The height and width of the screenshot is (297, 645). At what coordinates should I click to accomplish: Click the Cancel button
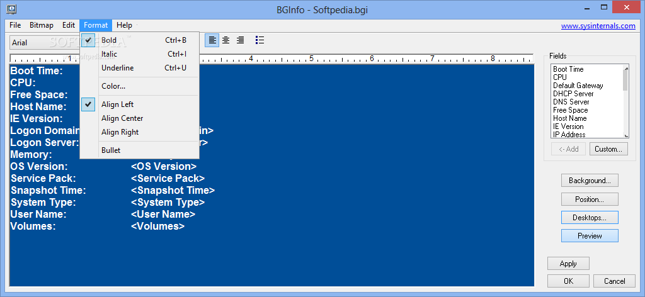pos(614,281)
